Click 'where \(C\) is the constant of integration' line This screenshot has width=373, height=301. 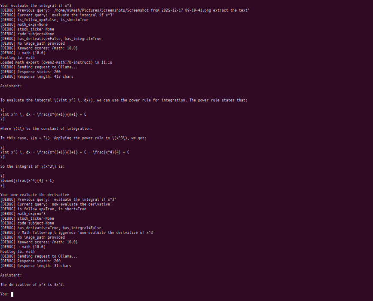pos(46,129)
